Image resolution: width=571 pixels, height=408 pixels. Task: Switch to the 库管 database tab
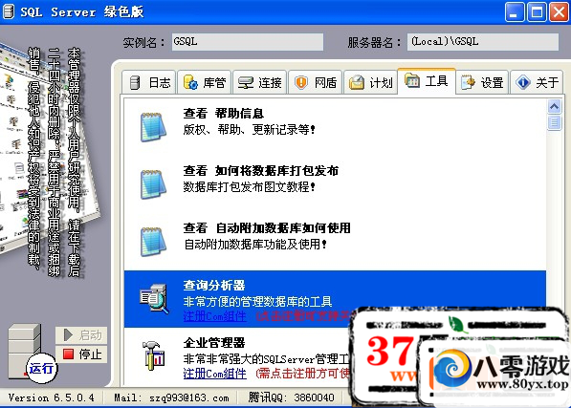205,82
